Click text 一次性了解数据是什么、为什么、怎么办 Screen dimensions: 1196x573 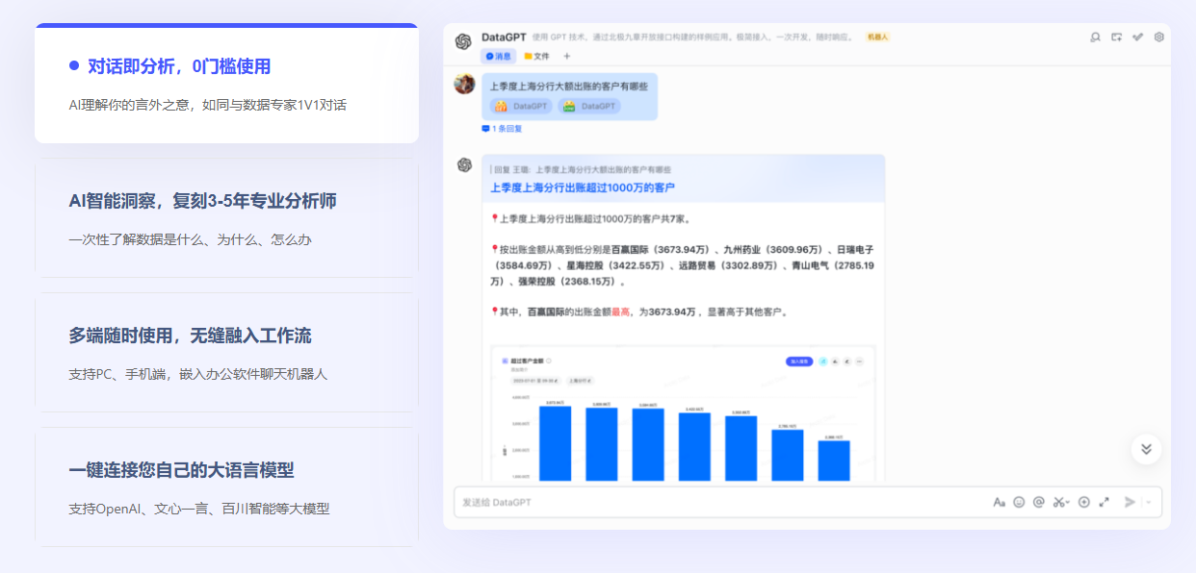point(191,239)
